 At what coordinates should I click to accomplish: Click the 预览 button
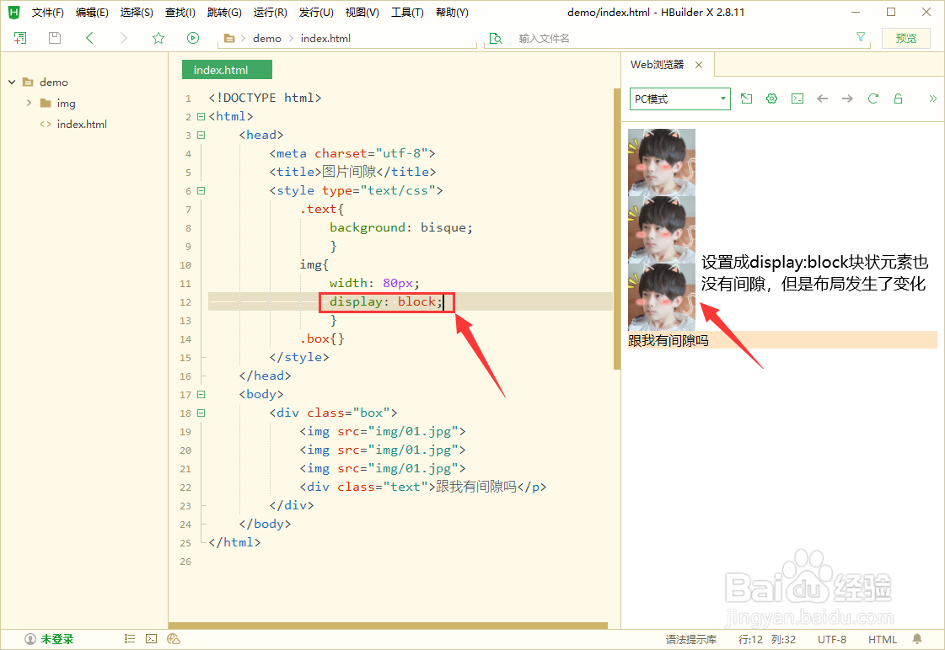click(x=906, y=38)
